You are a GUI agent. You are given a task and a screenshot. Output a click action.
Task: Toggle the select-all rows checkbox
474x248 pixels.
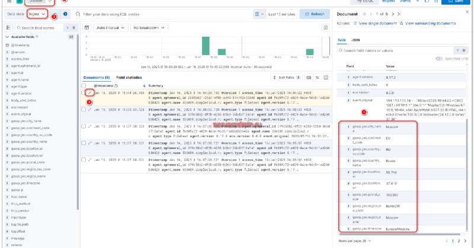(84, 86)
